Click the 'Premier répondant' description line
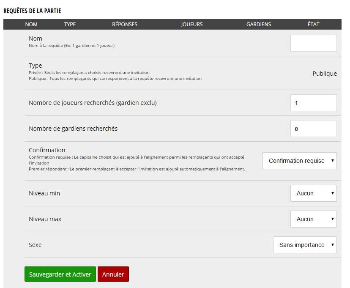This screenshot has height=288, width=350. pyautogui.click(x=137, y=169)
